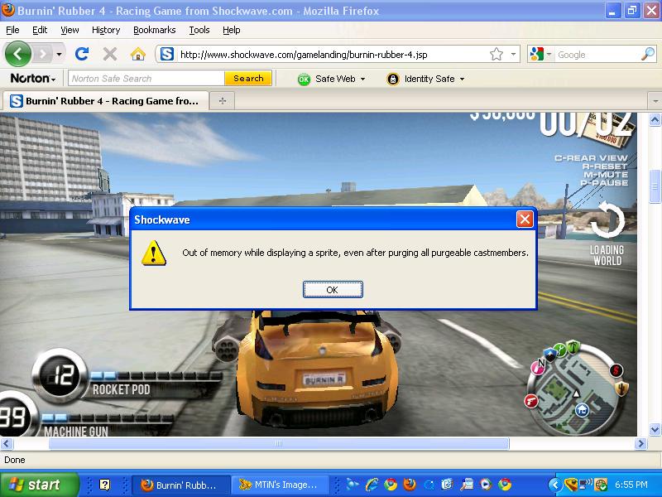Click the help icon in the taskbar
Image resolution: width=662 pixels, height=497 pixels.
pos(104,485)
